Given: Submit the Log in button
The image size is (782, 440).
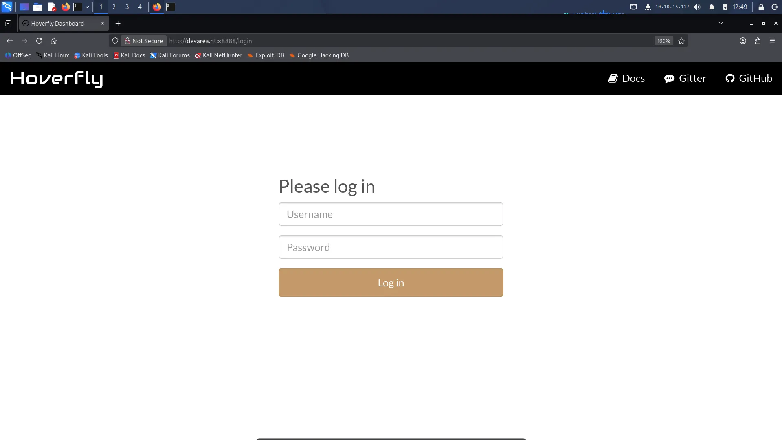Looking at the screenshot, I should [391, 282].
